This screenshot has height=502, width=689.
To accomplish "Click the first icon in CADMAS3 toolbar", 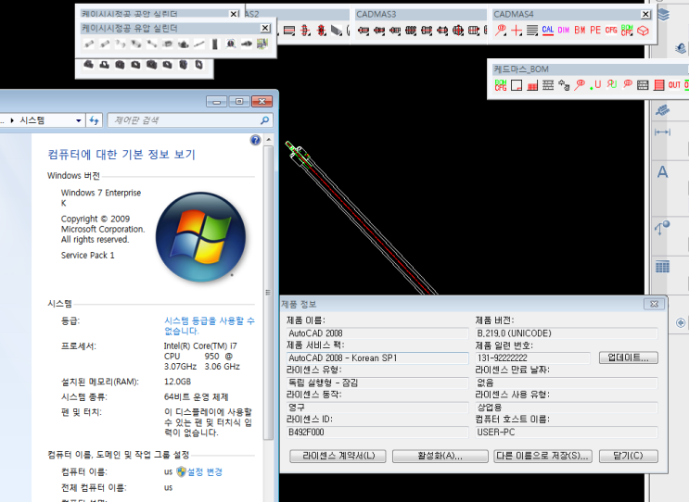I will coord(364,31).
